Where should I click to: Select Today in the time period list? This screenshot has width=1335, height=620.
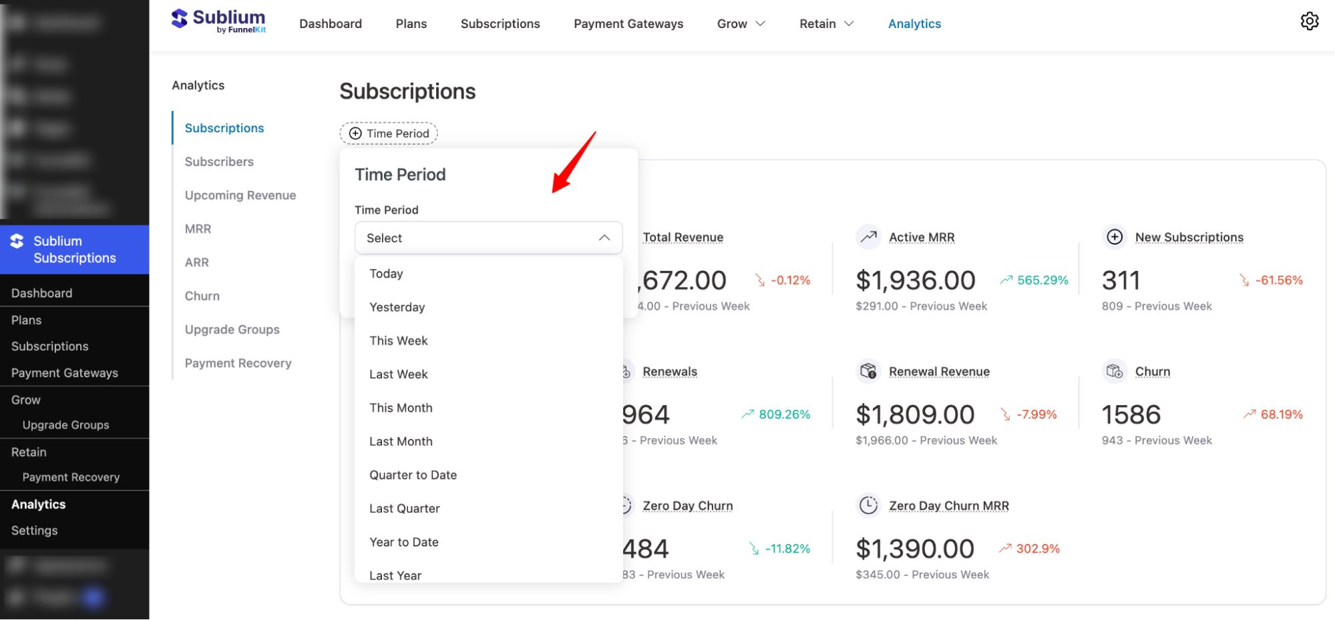coord(386,274)
